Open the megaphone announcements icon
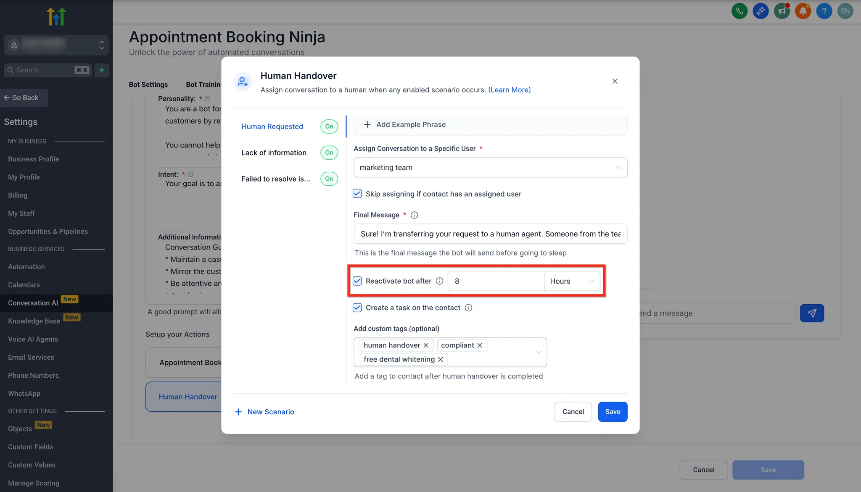 click(x=782, y=11)
